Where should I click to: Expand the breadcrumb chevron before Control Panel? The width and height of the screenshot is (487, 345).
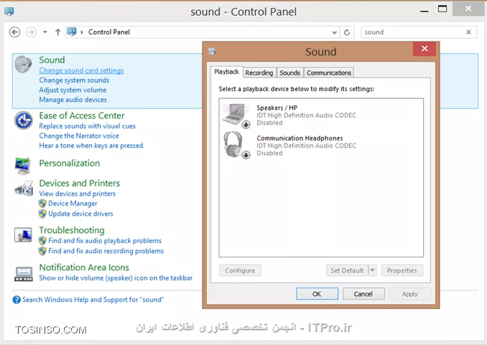82,32
